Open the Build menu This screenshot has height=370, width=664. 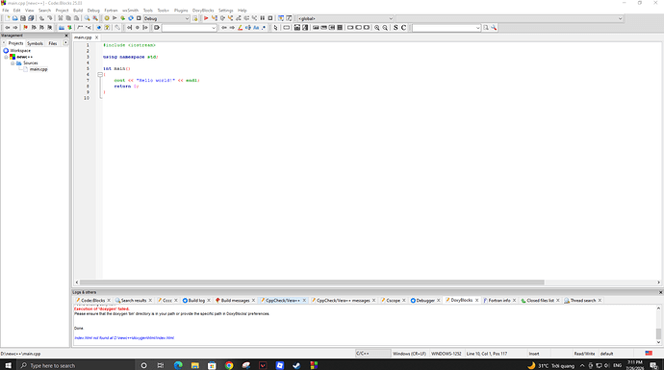tap(78, 11)
